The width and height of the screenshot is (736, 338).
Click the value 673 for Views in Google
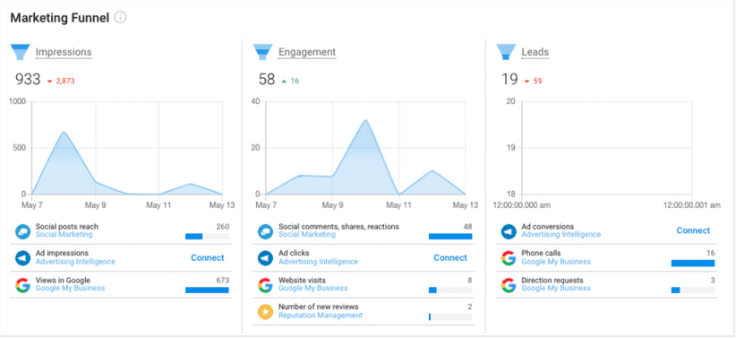pos(222,281)
